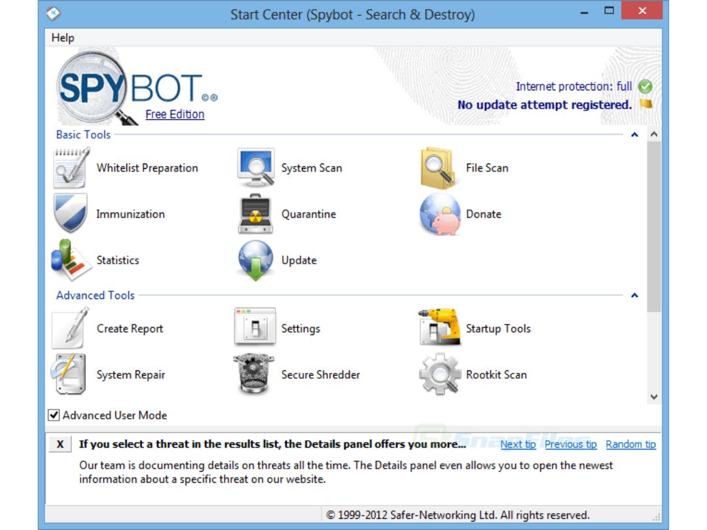Click the Startup Tools drill icon

click(440, 327)
